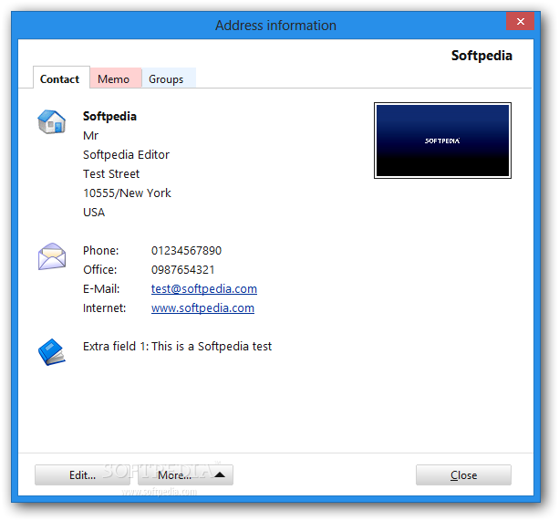Click the envelope contact details icon
This screenshot has width=559, height=521.
(52, 256)
